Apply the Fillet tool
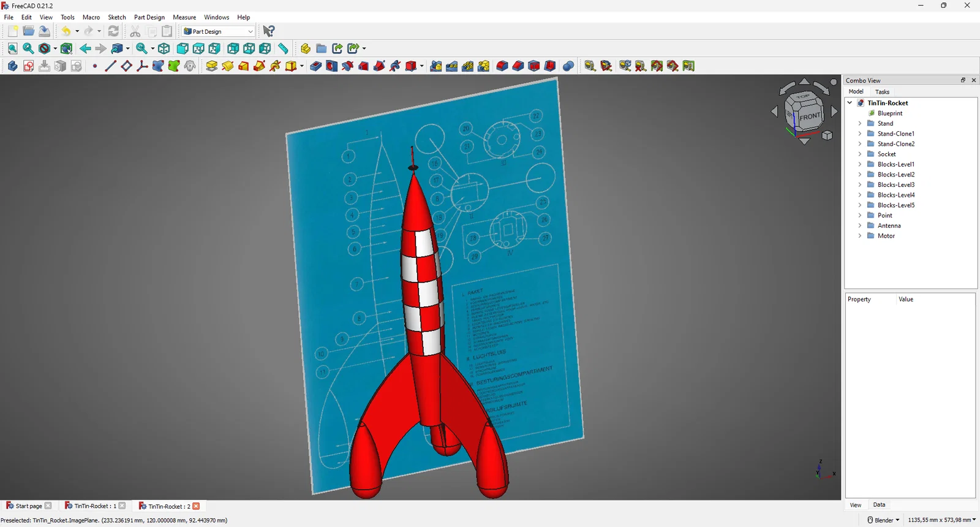The height and width of the screenshot is (527, 980). (502, 66)
